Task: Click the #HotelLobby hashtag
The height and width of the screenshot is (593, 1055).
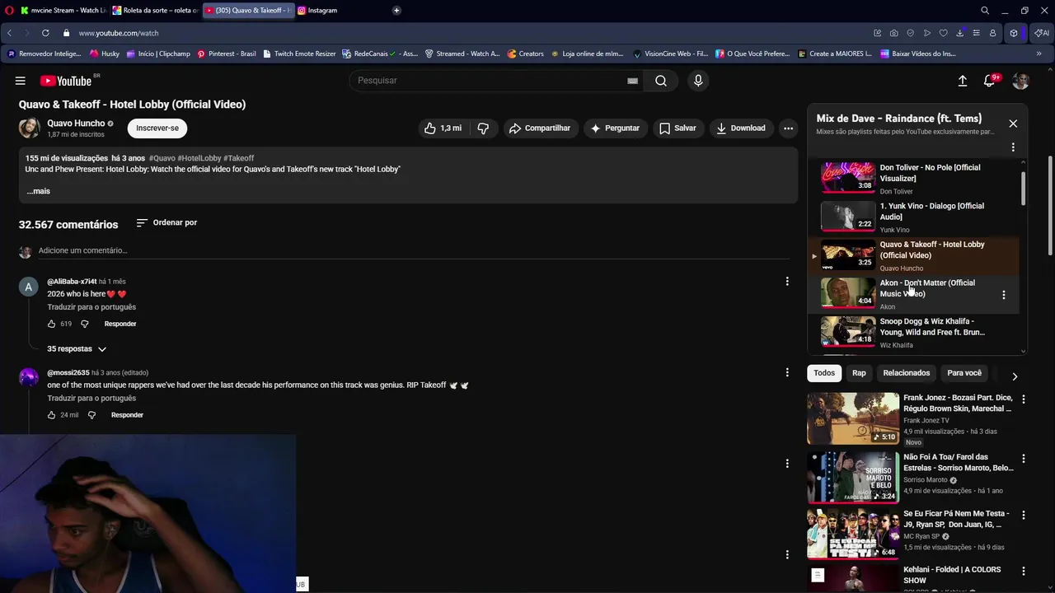Action: [199, 158]
